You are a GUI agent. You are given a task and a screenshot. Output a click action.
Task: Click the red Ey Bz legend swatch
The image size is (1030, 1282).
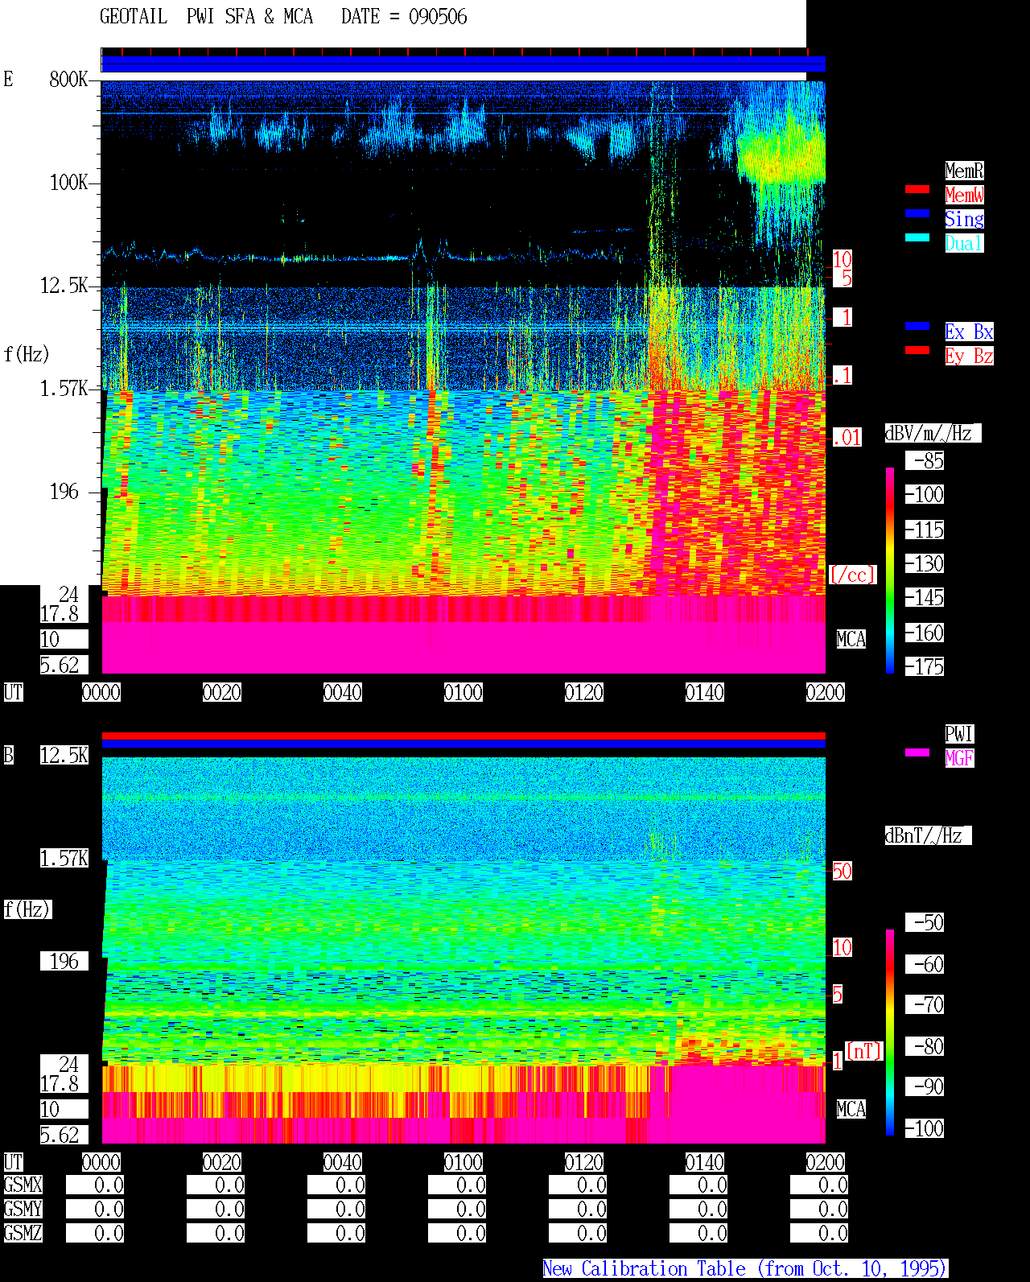(917, 350)
